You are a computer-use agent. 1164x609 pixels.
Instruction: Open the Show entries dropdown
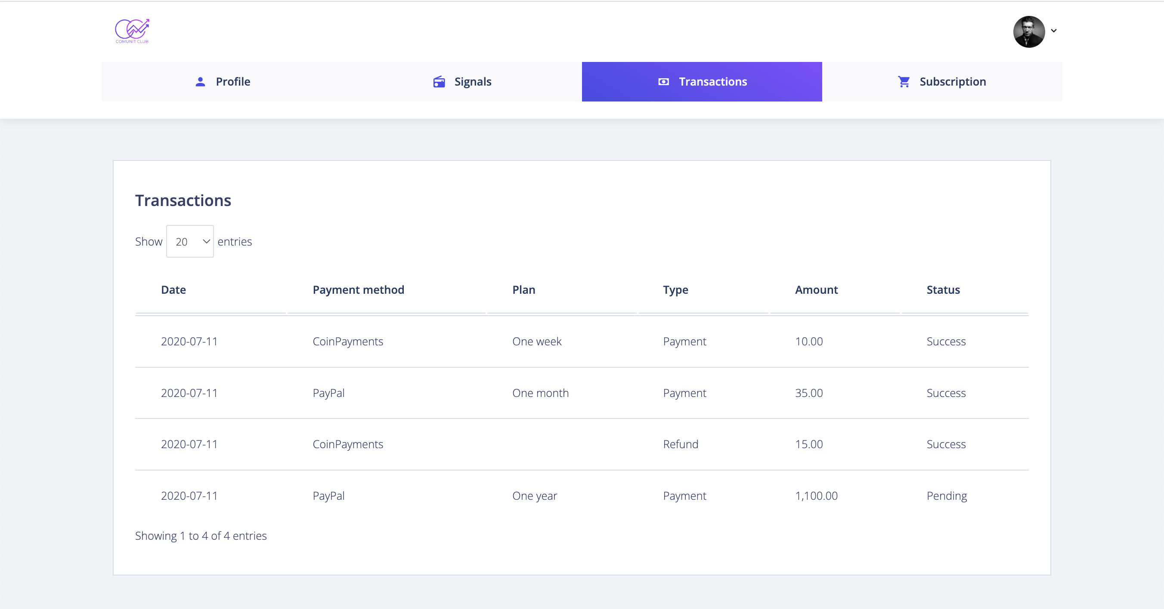coord(190,242)
